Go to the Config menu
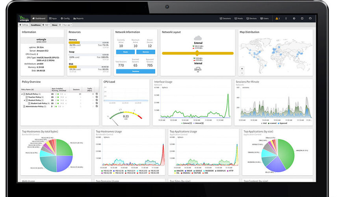Screen dimensions: 340x197 point(65,18)
